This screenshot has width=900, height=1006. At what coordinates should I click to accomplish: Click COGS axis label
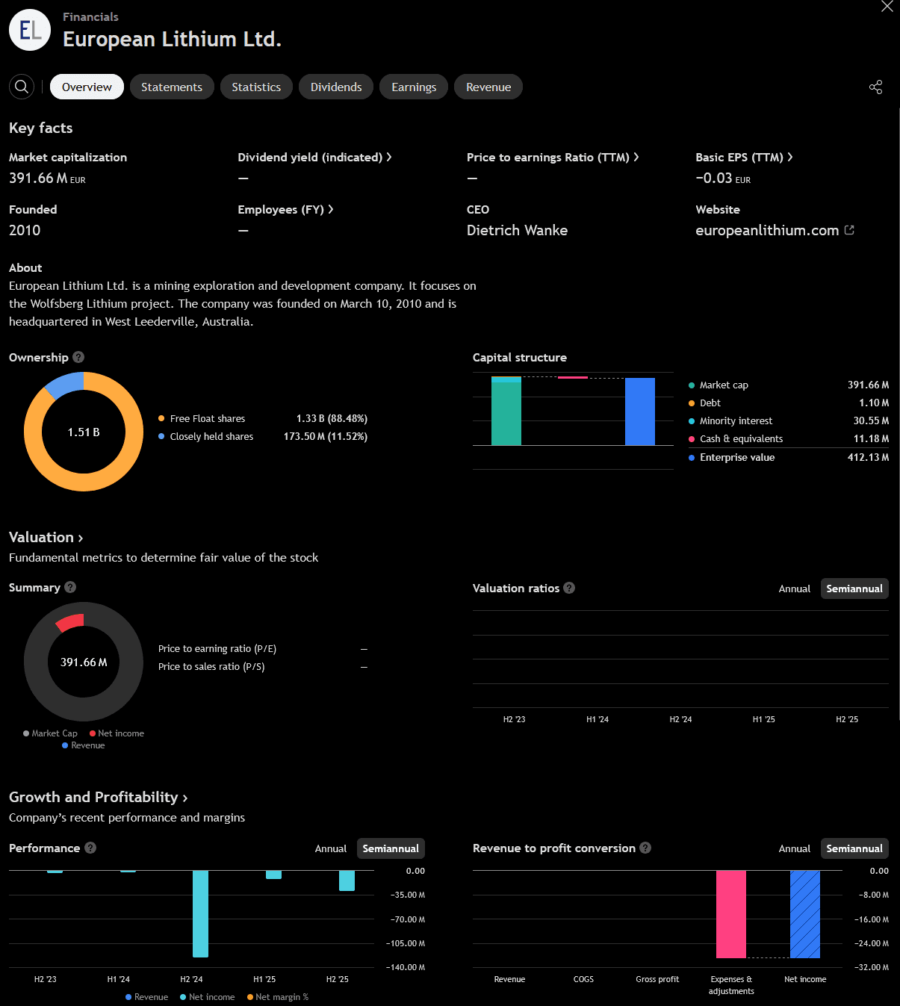[583, 979]
